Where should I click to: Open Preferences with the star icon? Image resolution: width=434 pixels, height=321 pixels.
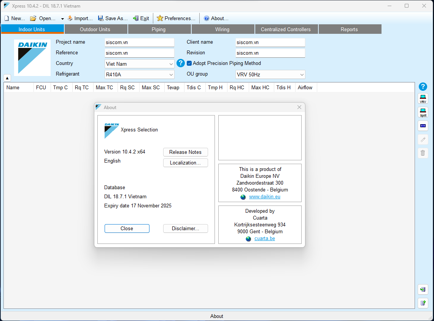(160, 18)
